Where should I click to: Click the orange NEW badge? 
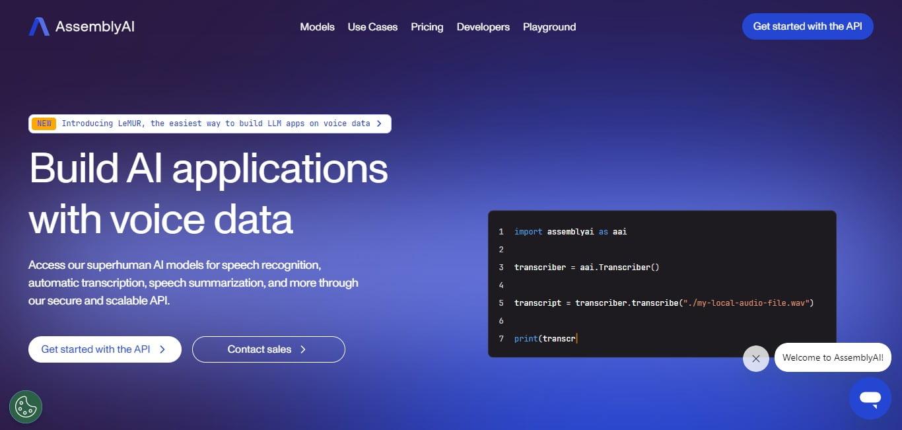[x=44, y=124]
